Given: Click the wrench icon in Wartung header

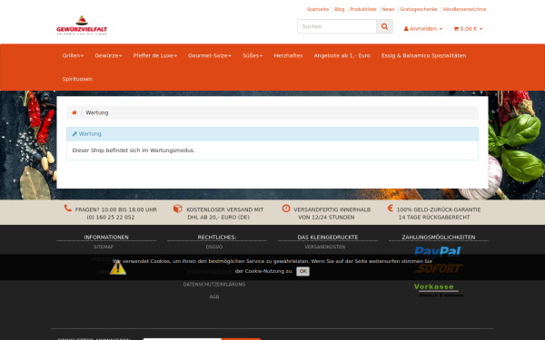Looking at the screenshot, I should pos(74,134).
